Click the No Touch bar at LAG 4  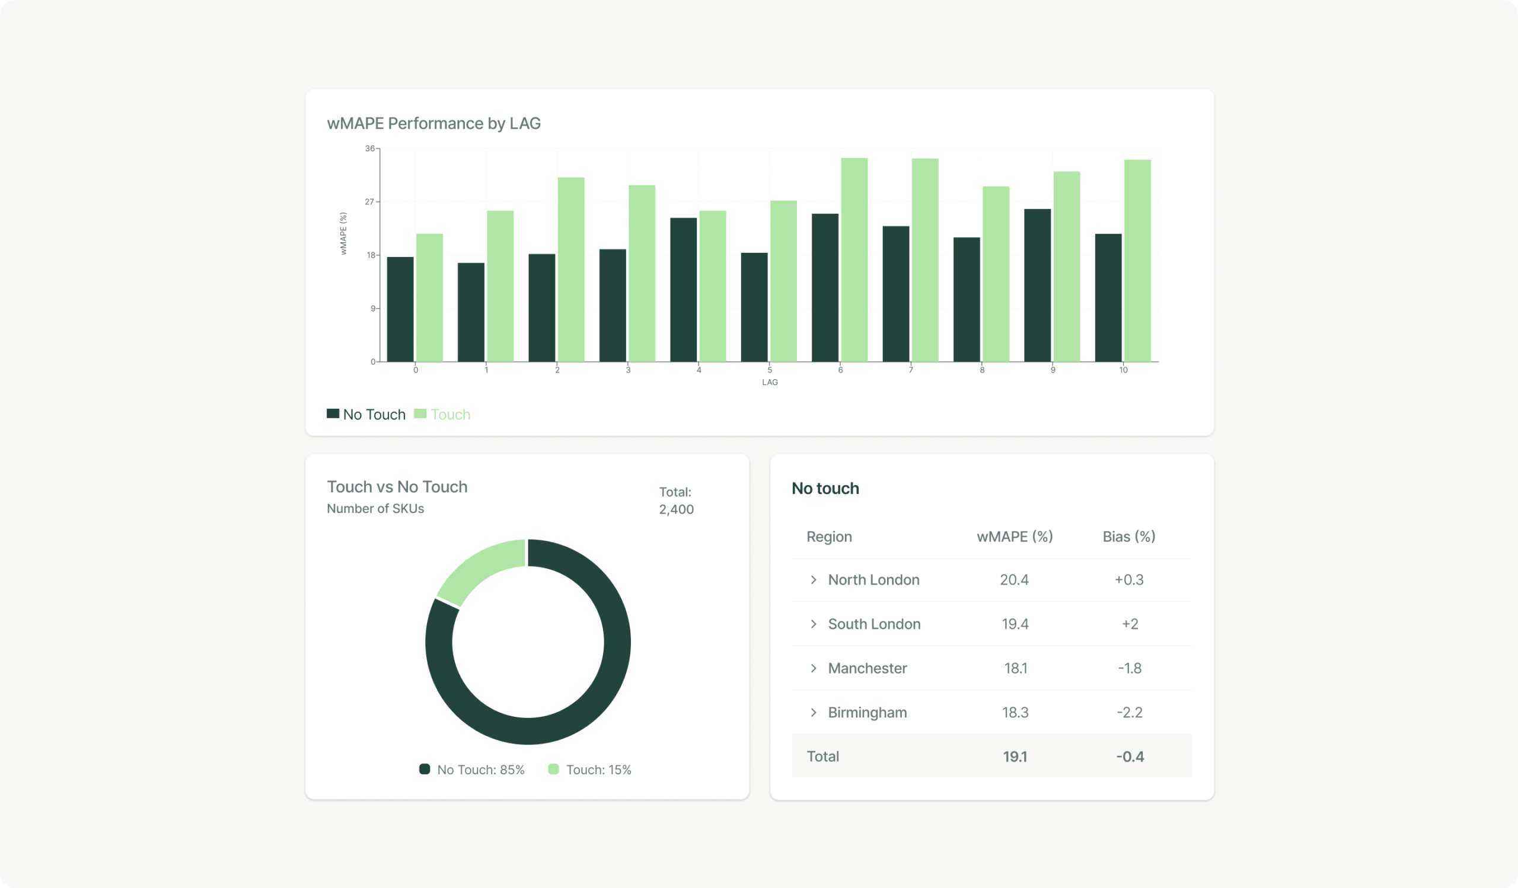[683, 290]
